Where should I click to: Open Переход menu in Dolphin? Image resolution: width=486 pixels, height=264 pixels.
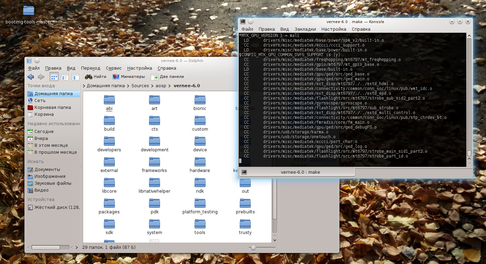[90, 68]
